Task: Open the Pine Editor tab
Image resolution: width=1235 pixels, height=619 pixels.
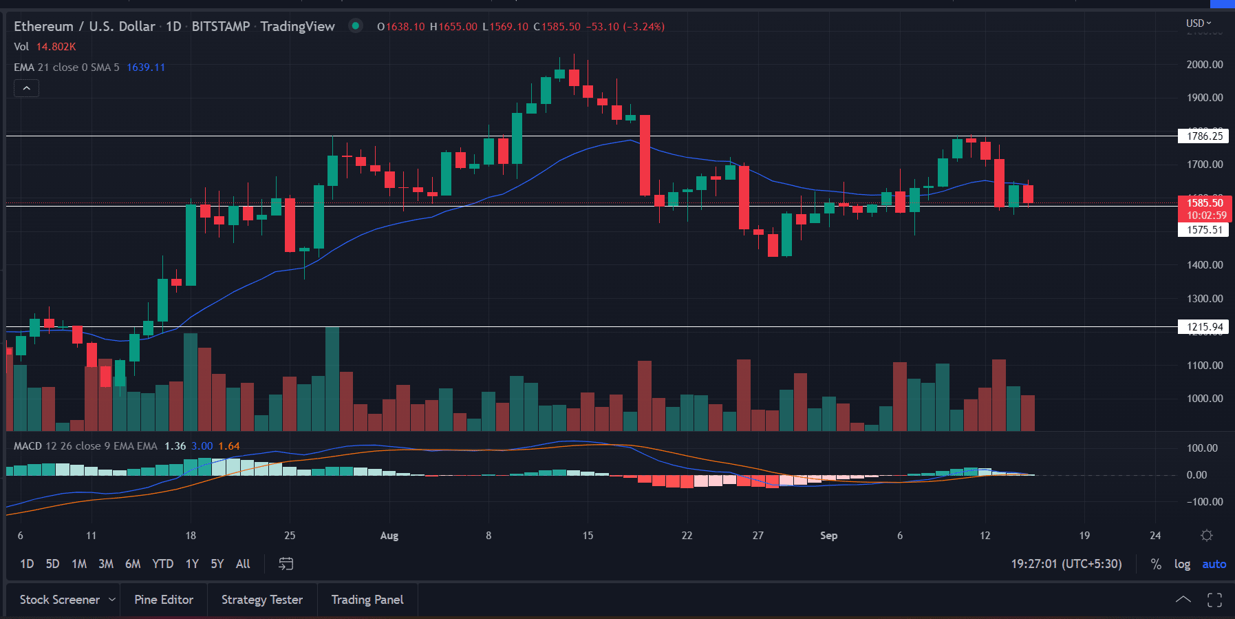Action: pyautogui.click(x=164, y=600)
